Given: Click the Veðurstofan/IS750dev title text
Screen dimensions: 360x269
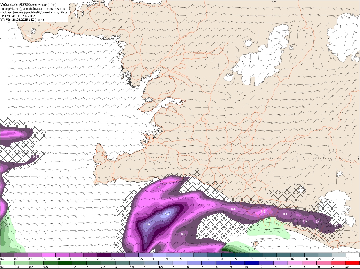Looking at the screenshot, I should (x=18, y=5).
